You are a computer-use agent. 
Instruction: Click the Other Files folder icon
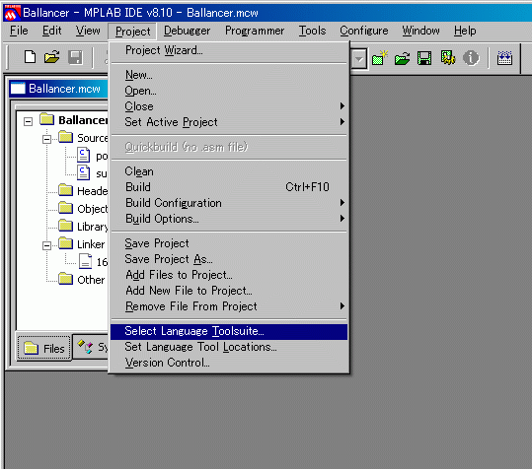tap(65, 279)
